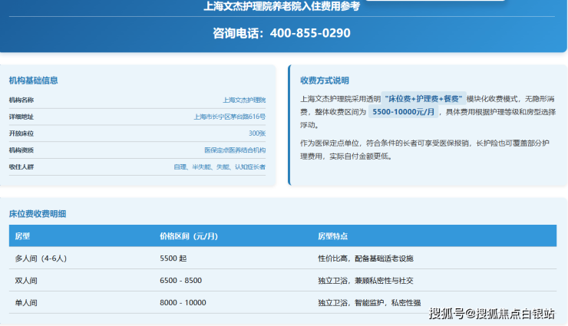This screenshot has height=326, width=568.
Task: Click the 详细地址 label
Action: point(21,117)
